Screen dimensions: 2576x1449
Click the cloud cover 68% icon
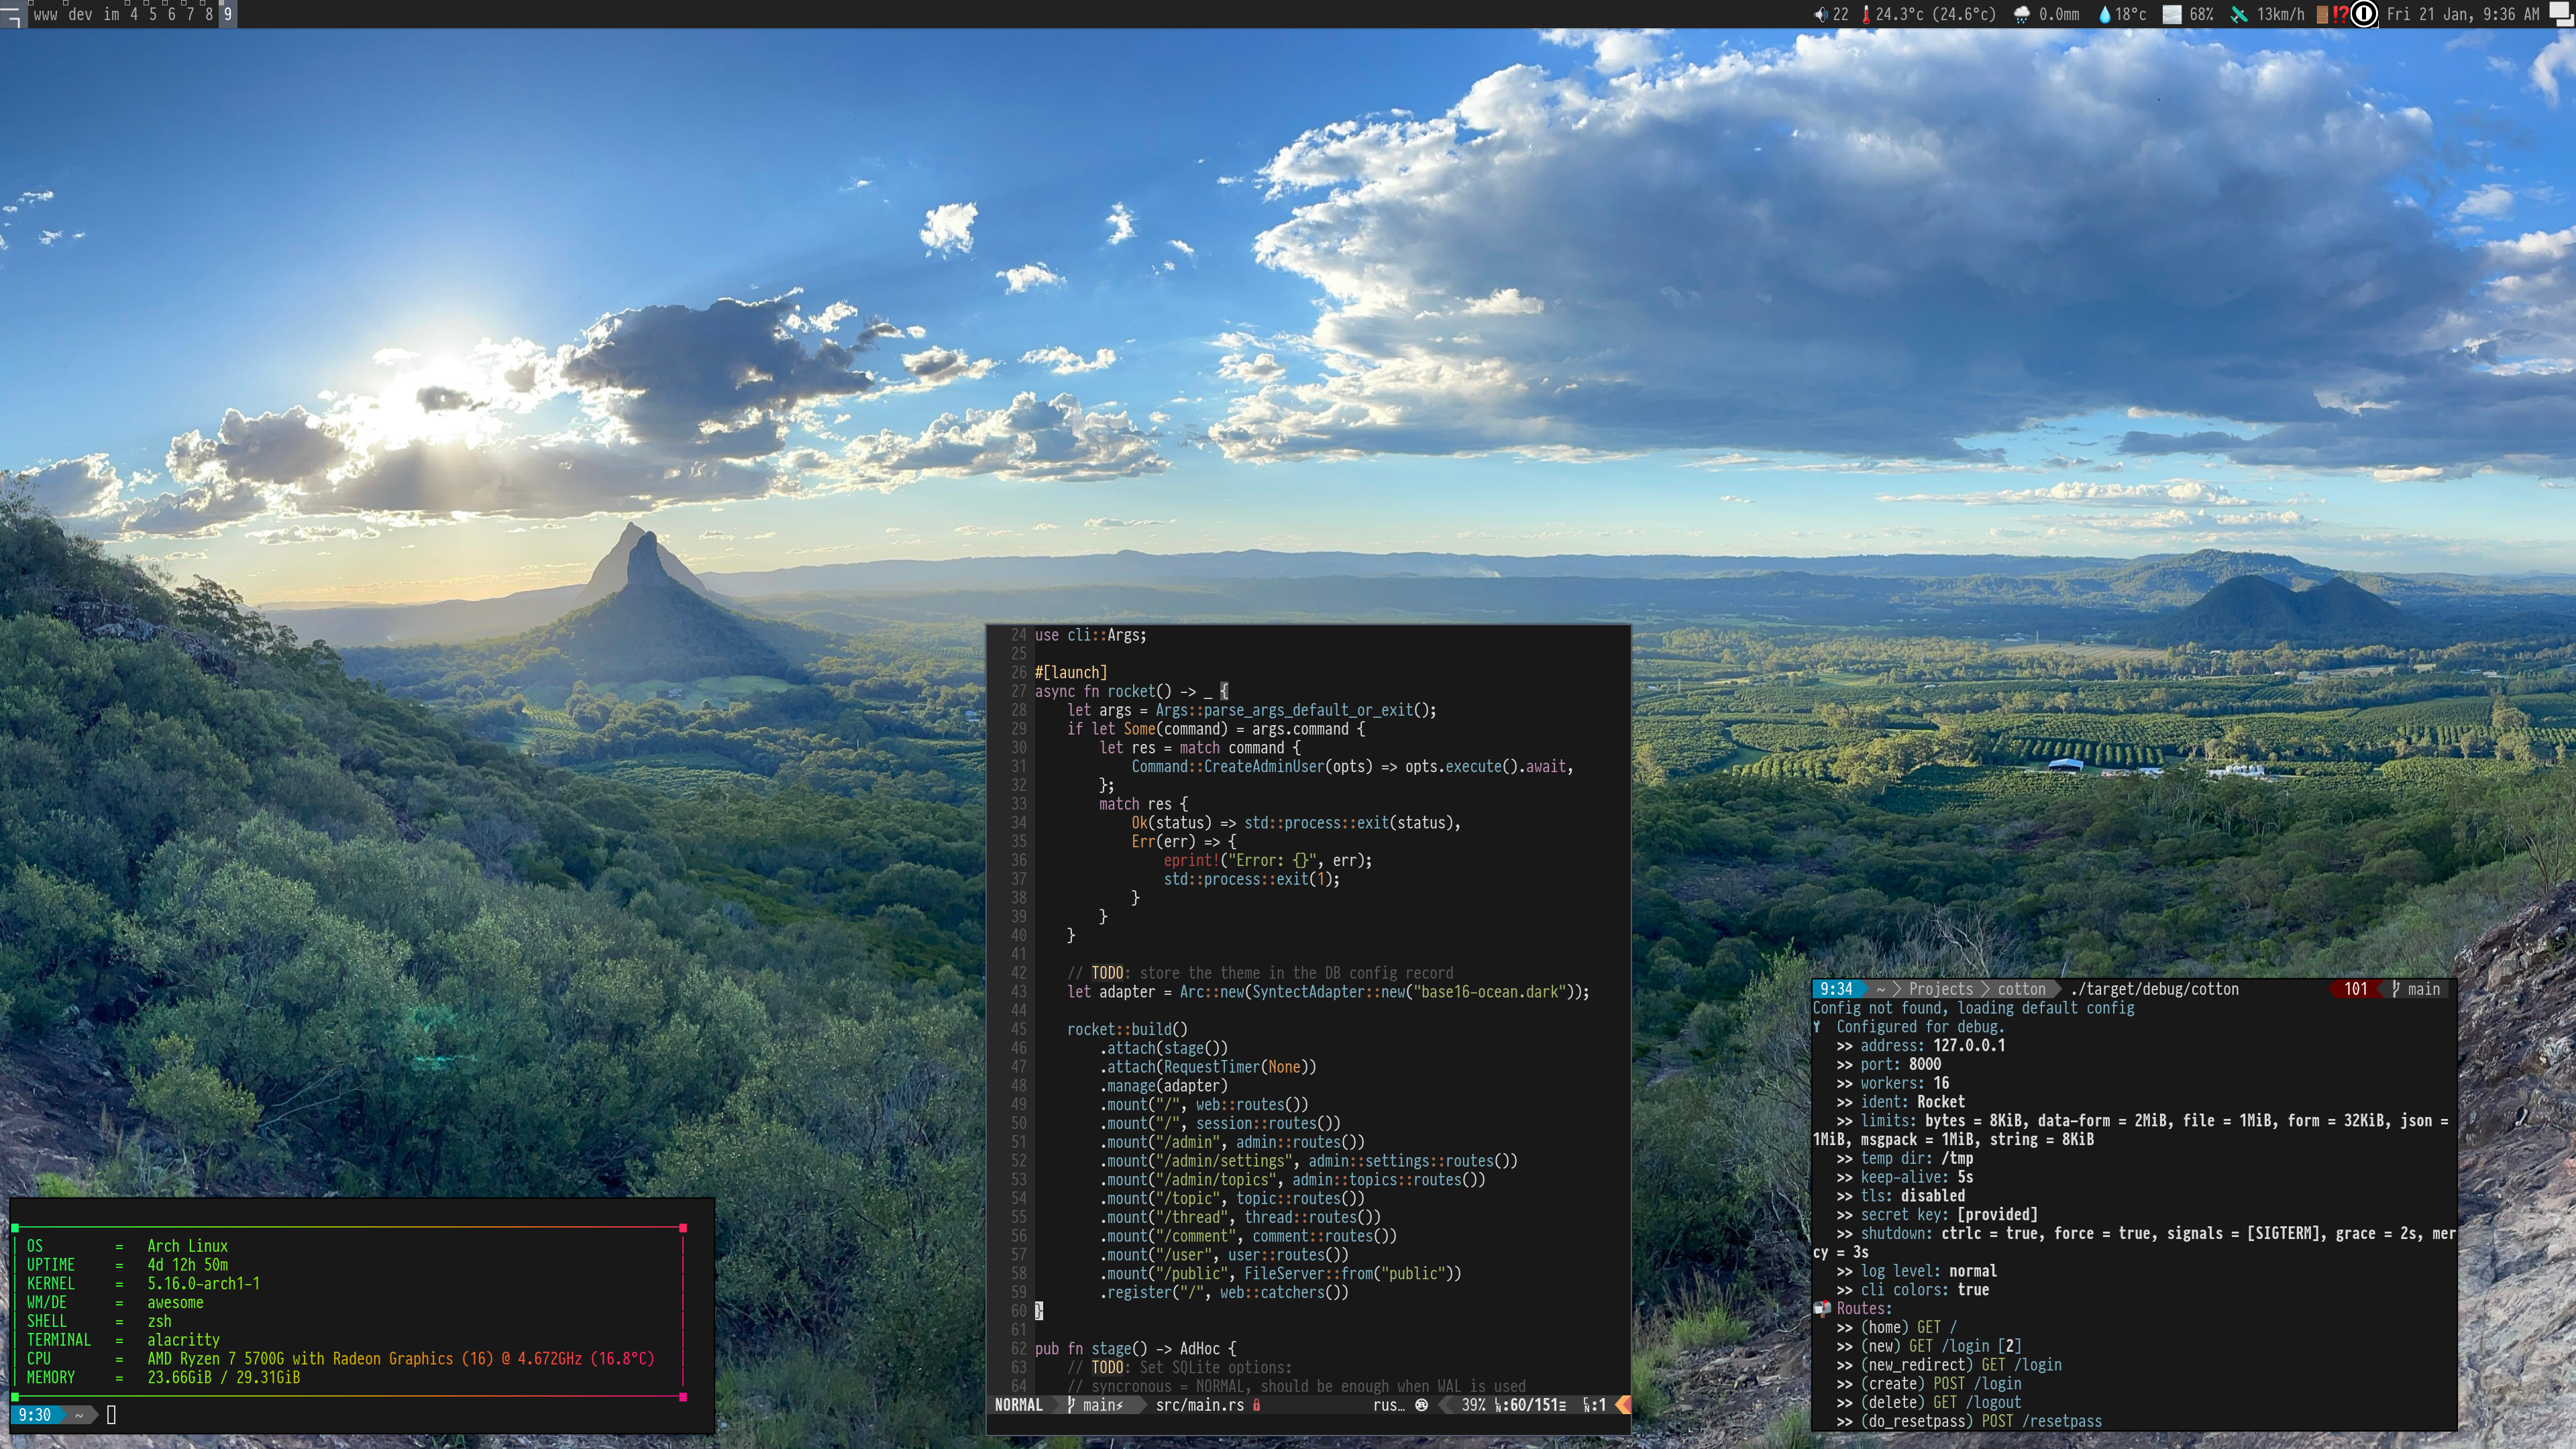[2172, 14]
